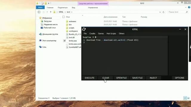Select the workspace folder

[73, 31]
